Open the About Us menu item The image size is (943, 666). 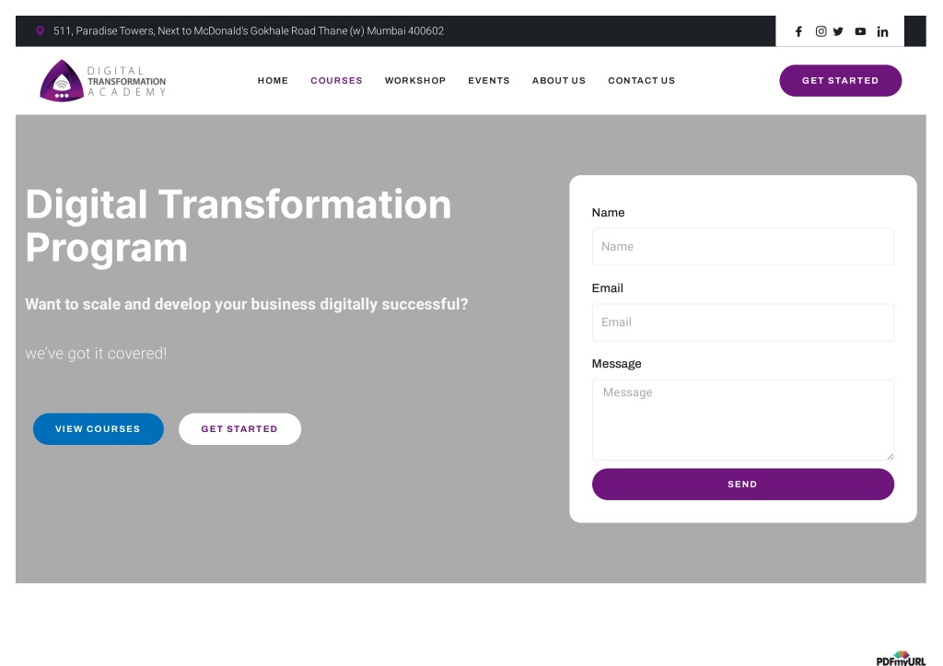(x=559, y=81)
